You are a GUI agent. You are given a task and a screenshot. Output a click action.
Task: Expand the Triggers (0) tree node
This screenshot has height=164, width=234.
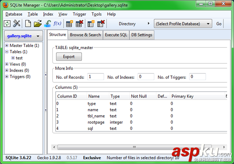[x=7, y=77]
